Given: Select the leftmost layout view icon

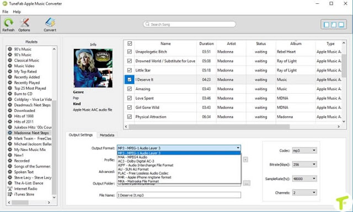Looking at the screenshot, I should [x=326, y=25].
